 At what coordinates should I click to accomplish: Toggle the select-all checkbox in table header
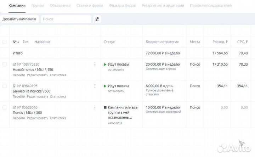pyautogui.click(x=5, y=42)
